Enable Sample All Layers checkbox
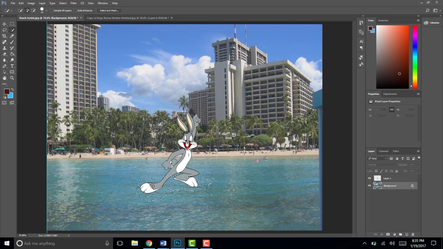 coord(51,10)
